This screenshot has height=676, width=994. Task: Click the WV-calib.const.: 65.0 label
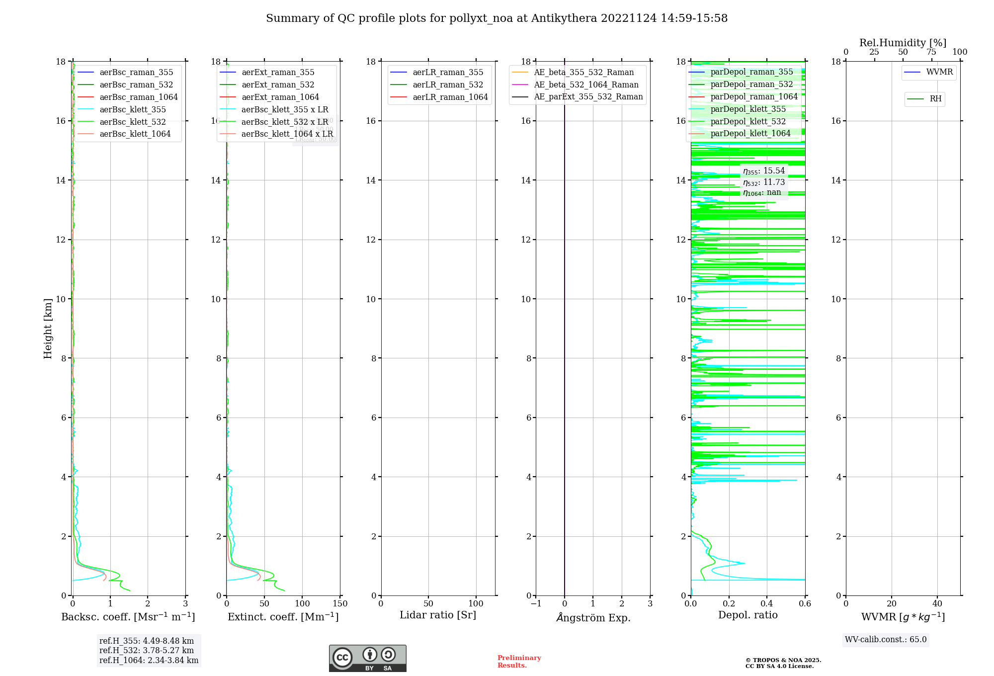(886, 640)
